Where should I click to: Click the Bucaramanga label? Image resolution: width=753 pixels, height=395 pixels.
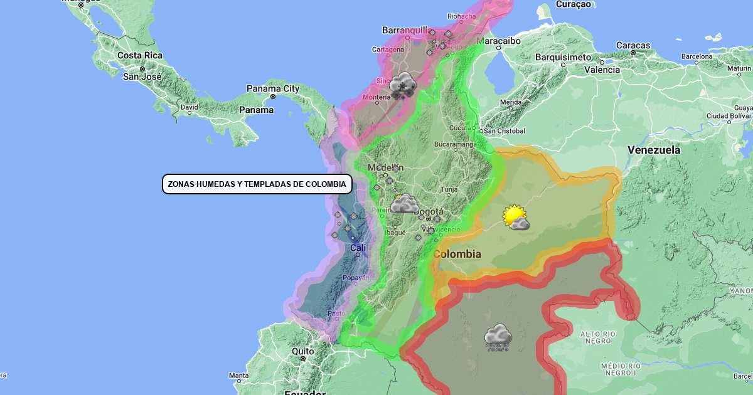pos(454,144)
